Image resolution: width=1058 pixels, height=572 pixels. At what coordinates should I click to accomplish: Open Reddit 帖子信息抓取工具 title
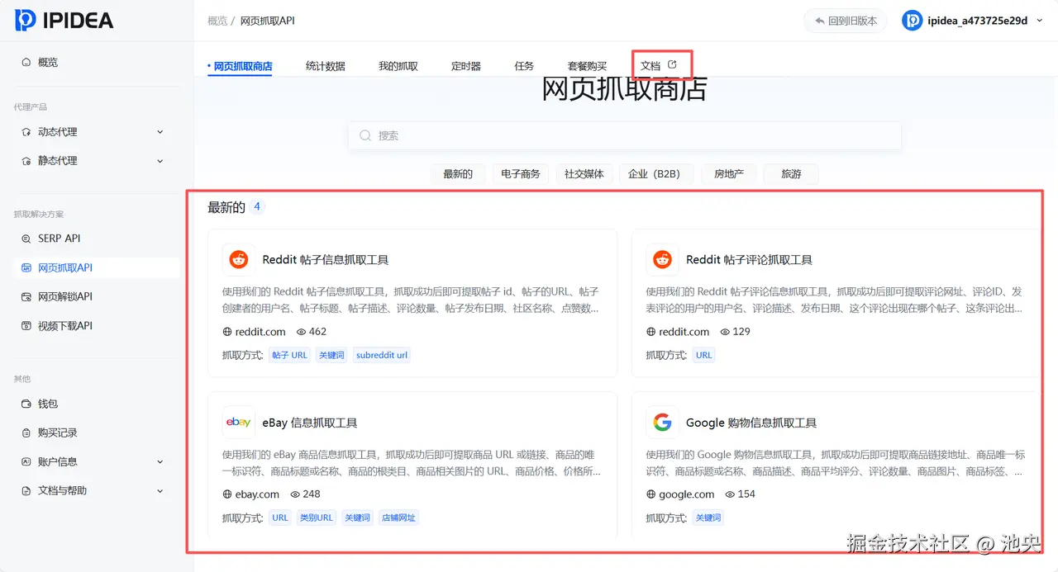tap(326, 260)
